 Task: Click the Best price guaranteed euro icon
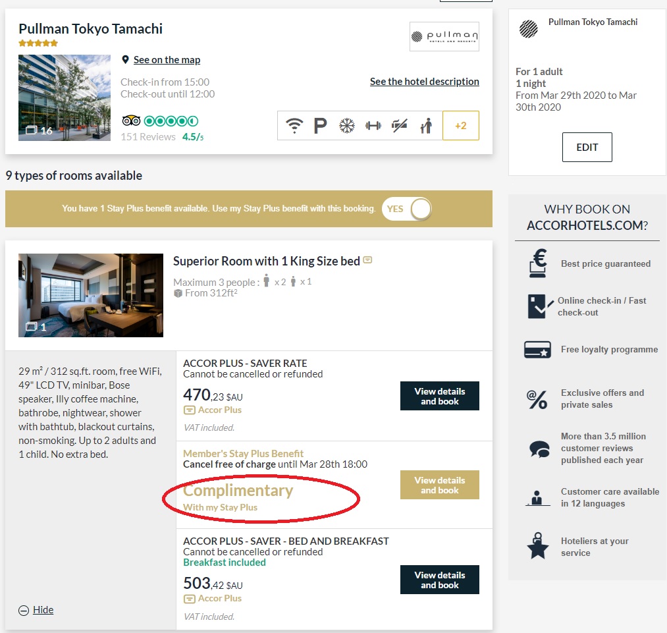tap(538, 263)
